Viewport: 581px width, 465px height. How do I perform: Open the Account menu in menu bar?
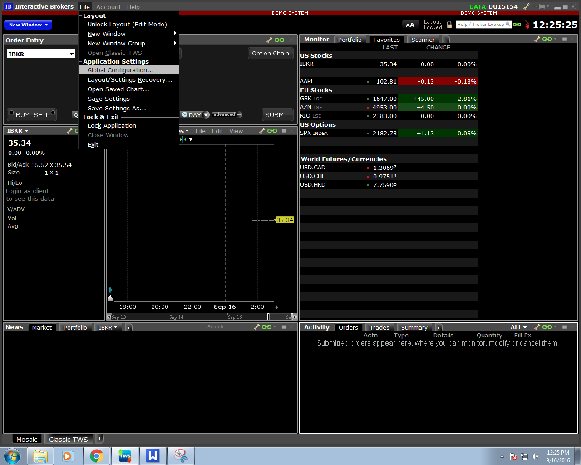click(108, 7)
